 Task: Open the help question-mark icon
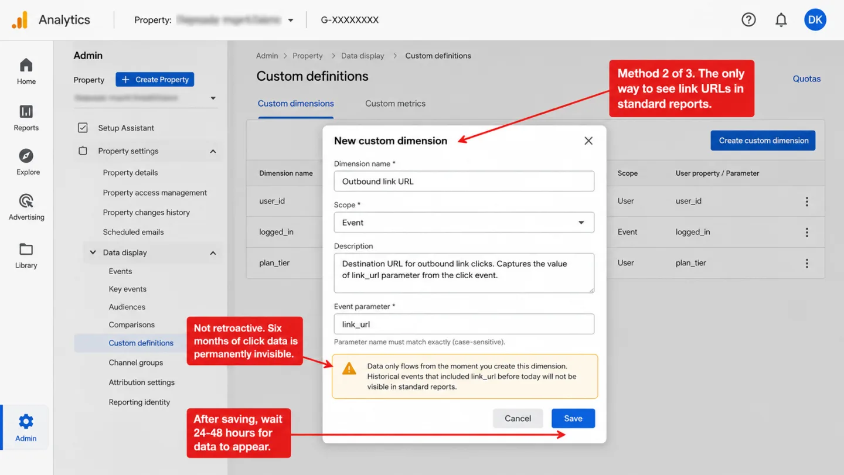point(748,20)
